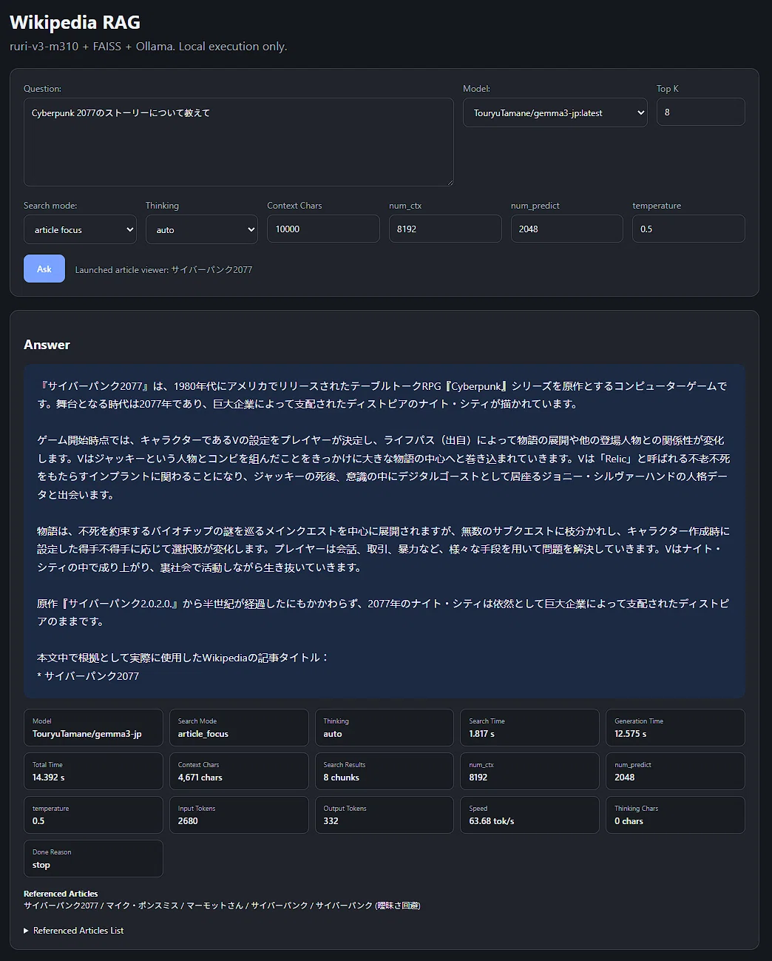Click the Launched article viewer status text

click(163, 270)
